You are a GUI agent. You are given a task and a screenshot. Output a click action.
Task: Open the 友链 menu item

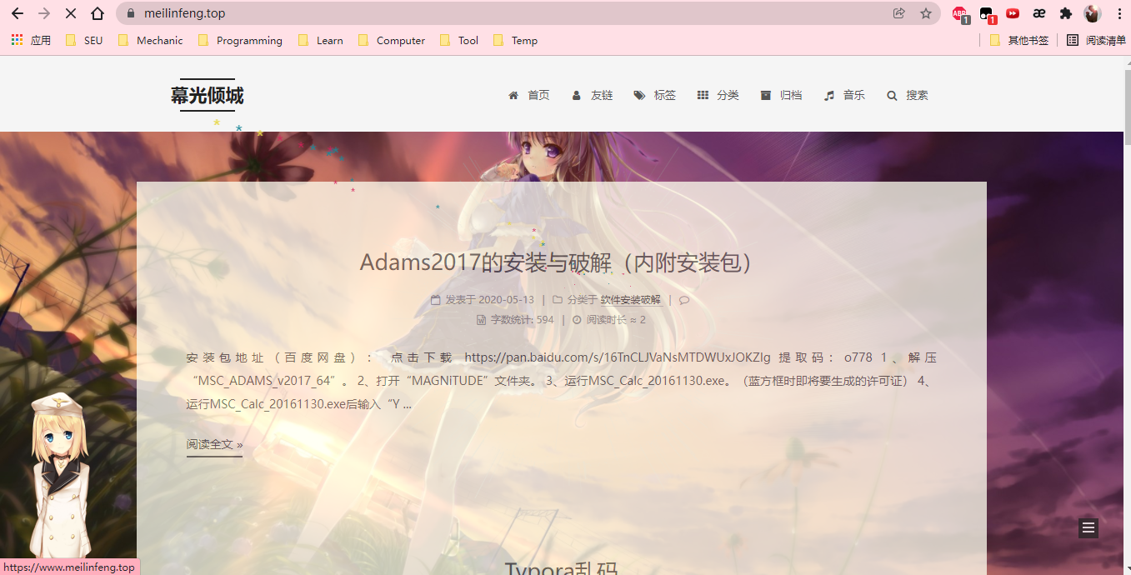[x=592, y=95]
